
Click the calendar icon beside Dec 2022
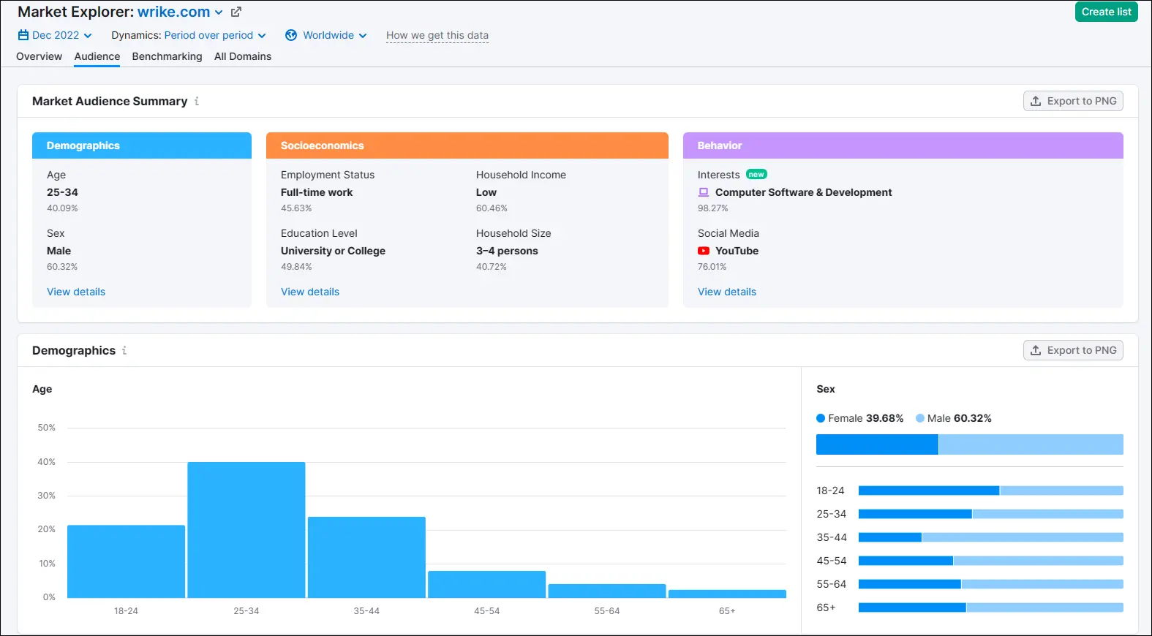[x=23, y=35]
